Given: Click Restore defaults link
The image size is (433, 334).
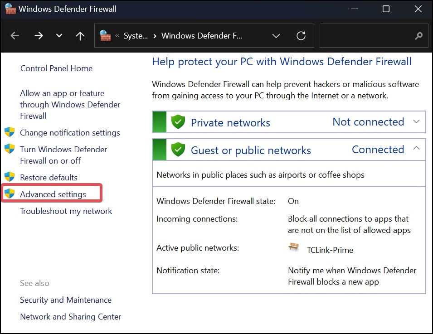Looking at the screenshot, I should click(49, 178).
